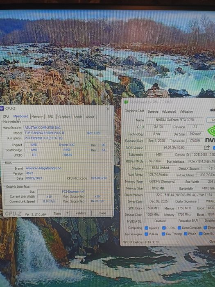
Task: Click the Disabled NVIDIA SLI field
Action: 160,221
